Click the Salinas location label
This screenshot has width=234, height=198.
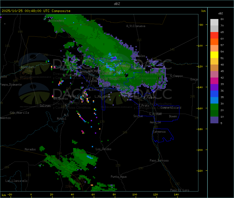(x=45, y=106)
